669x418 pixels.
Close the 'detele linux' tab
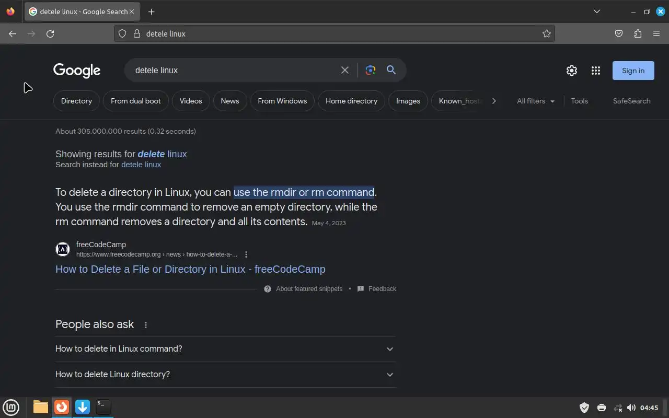[x=132, y=11]
